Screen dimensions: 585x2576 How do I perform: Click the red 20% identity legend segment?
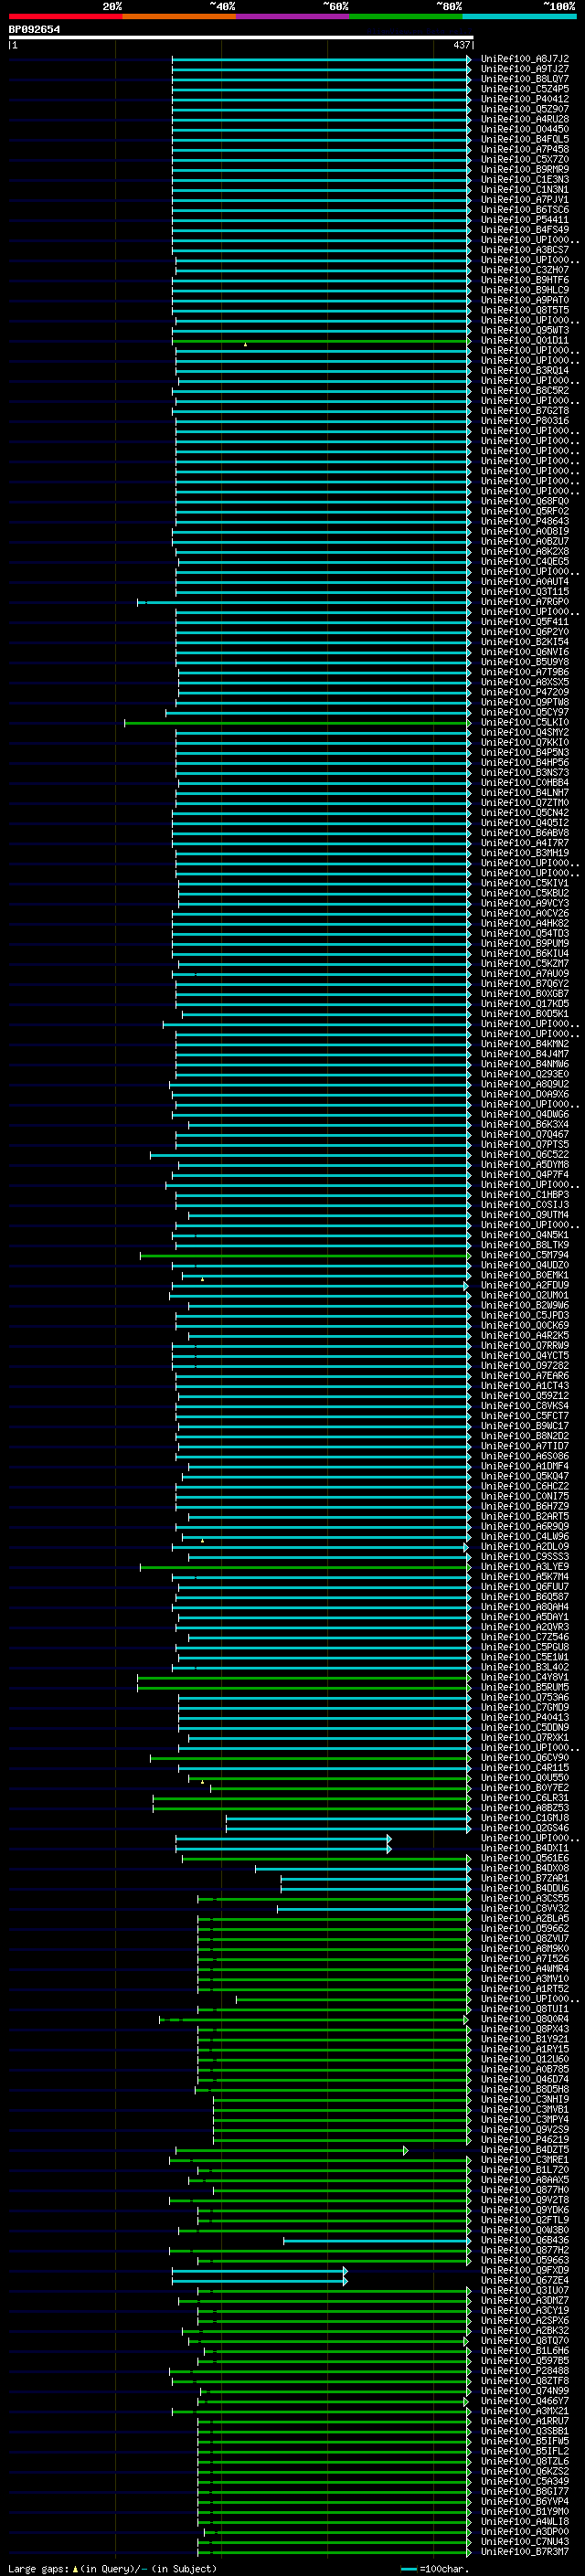[65, 16]
